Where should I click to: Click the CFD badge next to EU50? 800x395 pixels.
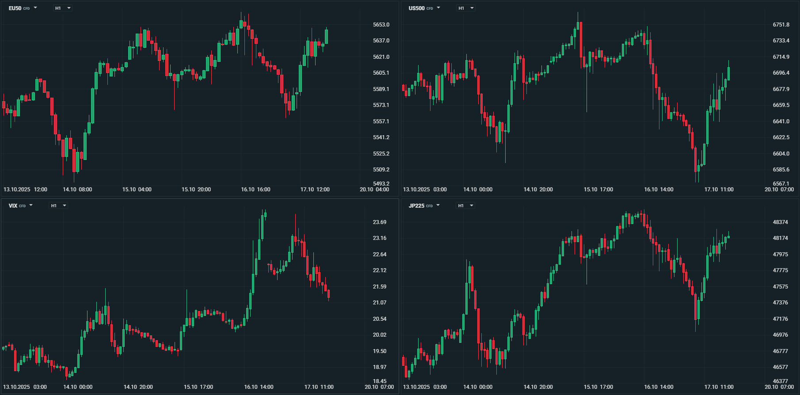tap(27, 9)
